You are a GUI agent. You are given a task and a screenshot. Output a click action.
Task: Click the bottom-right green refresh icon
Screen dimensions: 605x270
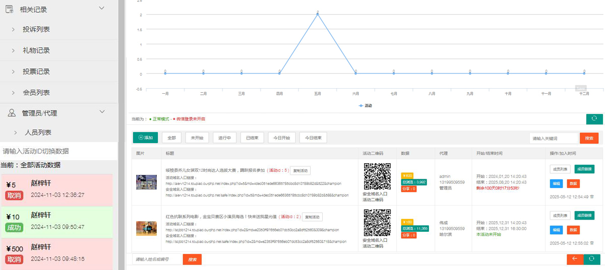(x=592, y=259)
